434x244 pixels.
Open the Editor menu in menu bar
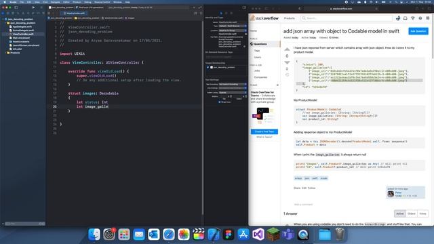(x=66, y=2)
